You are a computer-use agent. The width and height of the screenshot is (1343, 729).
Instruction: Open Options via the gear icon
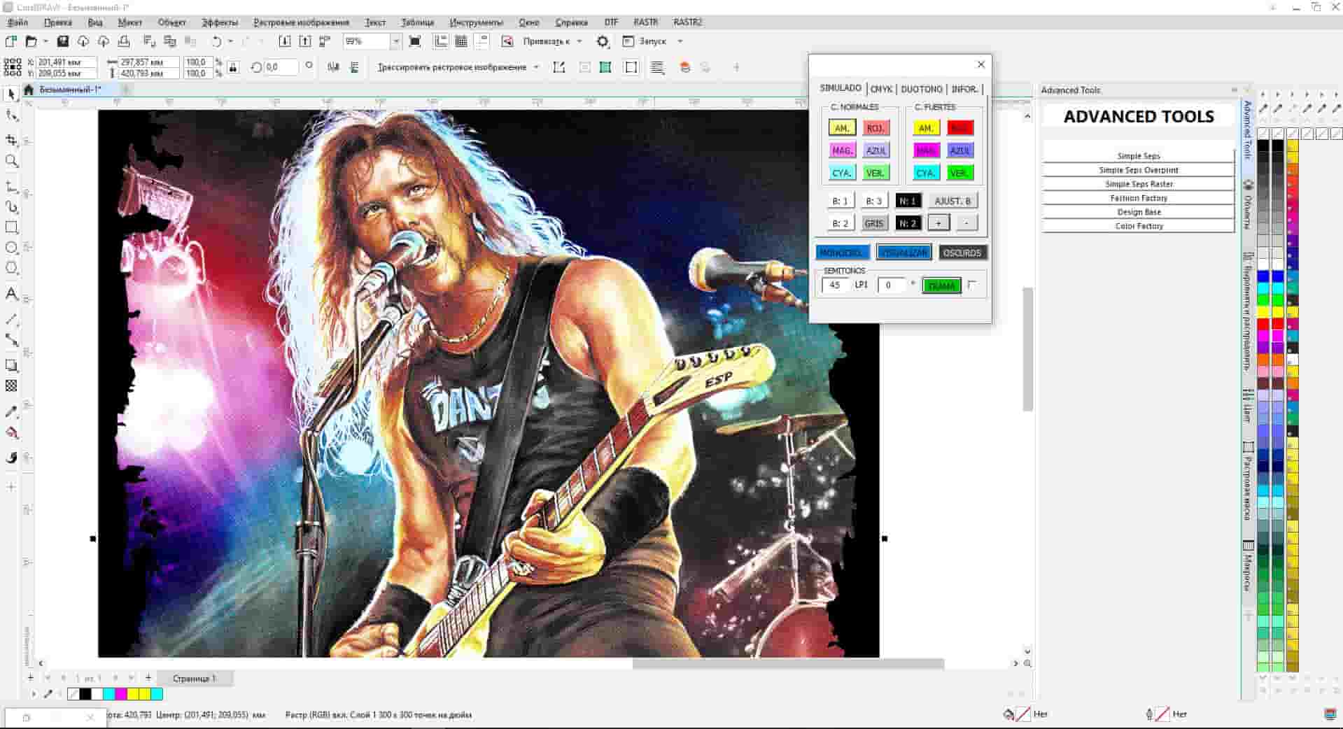[603, 41]
